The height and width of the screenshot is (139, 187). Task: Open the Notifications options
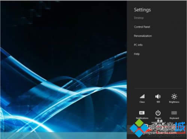pyautogui.click(x=142, y=115)
